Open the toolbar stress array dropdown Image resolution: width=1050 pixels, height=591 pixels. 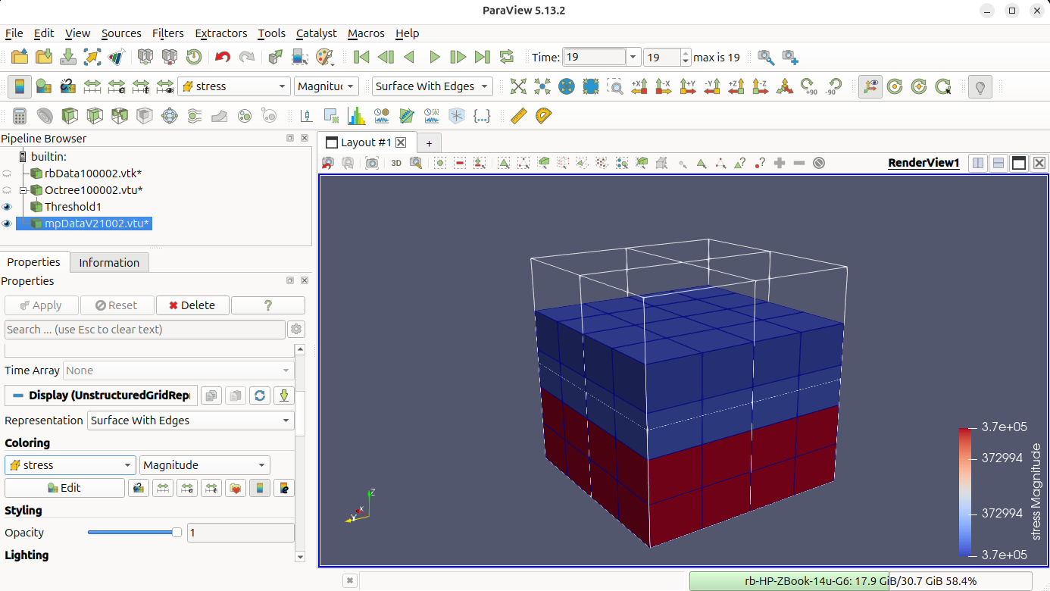pyautogui.click(x=234, y=86)
